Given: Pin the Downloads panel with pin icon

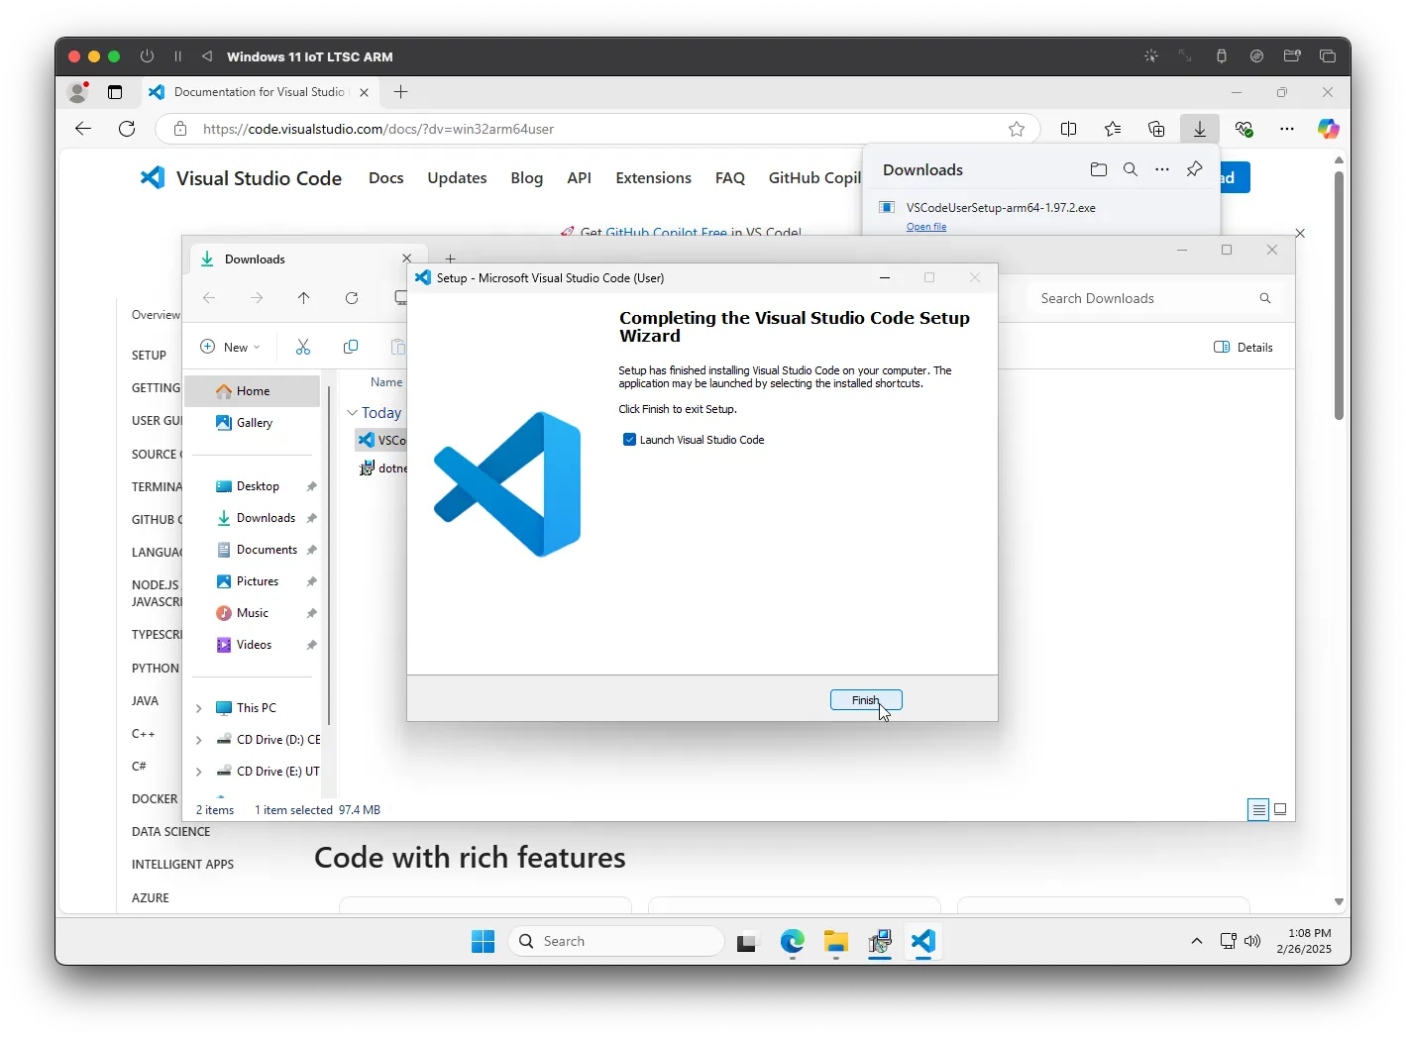Looking at the screenshot, I should (1194, 169).
